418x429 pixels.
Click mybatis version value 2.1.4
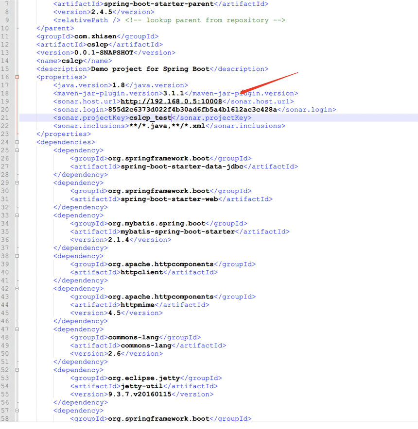coord(119,240)
